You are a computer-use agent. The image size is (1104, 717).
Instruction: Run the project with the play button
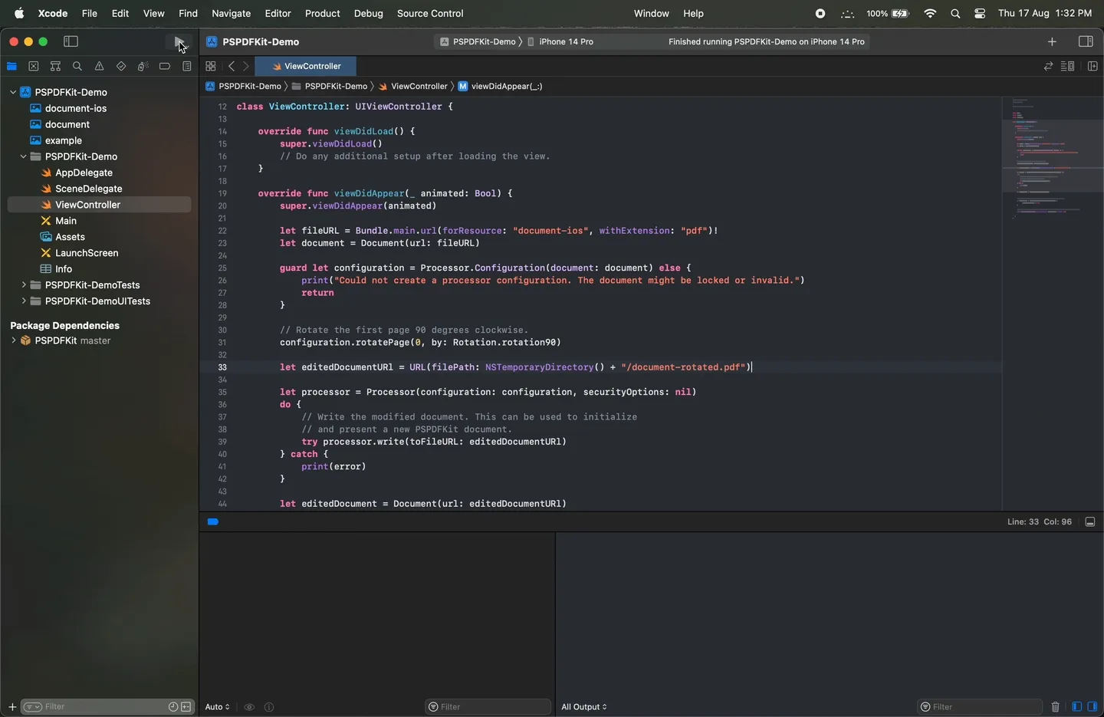point(178,41)
